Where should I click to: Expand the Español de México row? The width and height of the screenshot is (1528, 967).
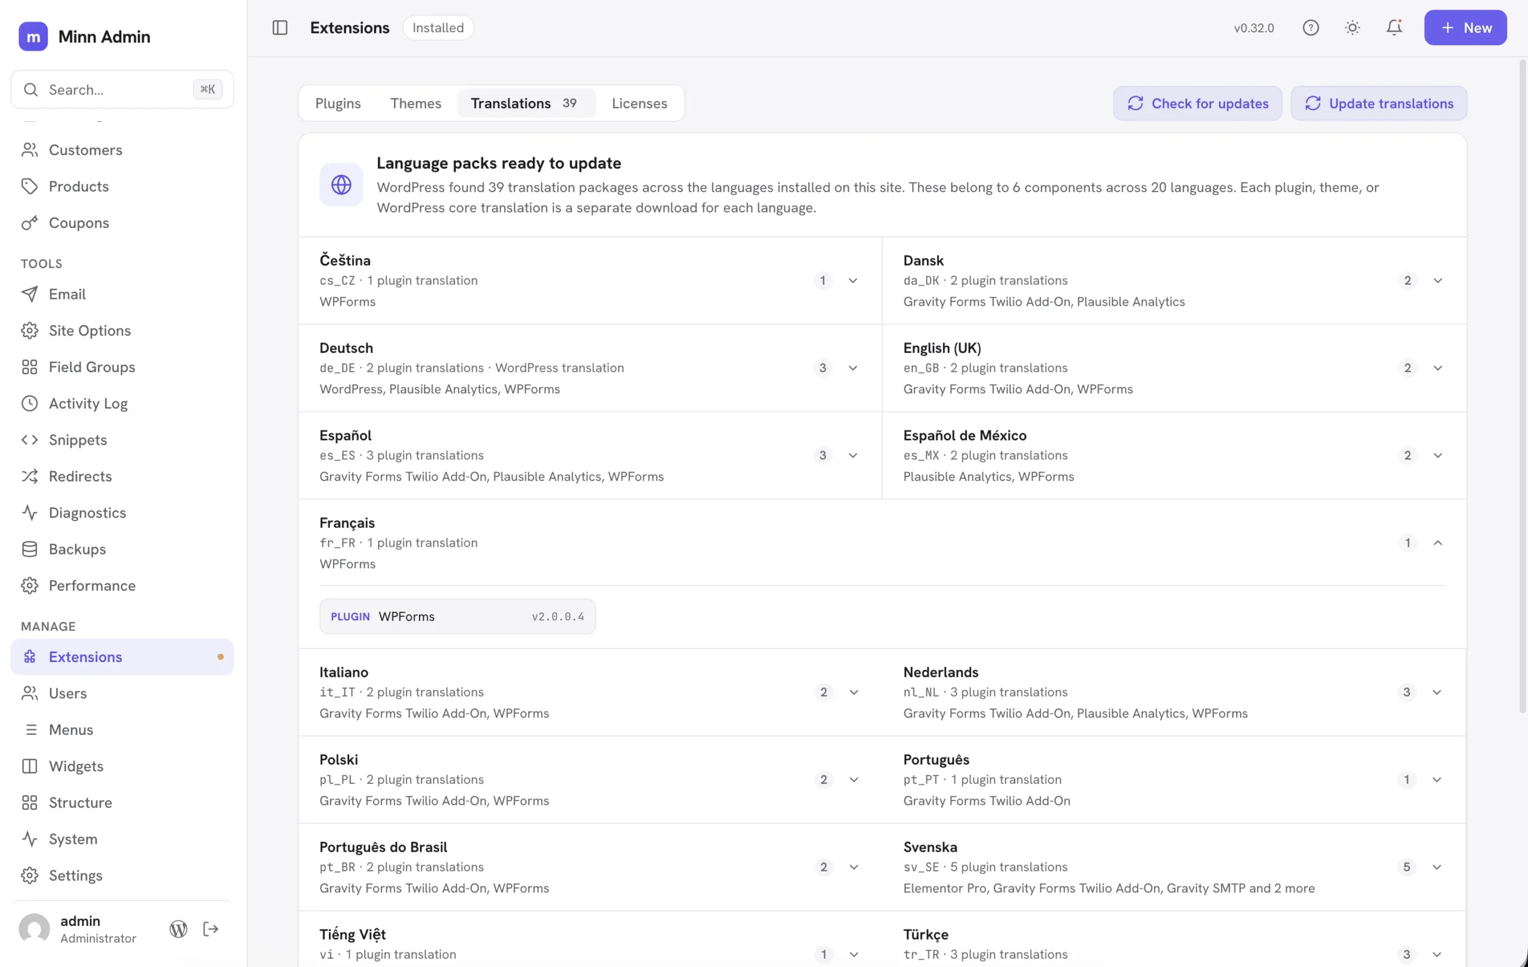point(1174,455)
